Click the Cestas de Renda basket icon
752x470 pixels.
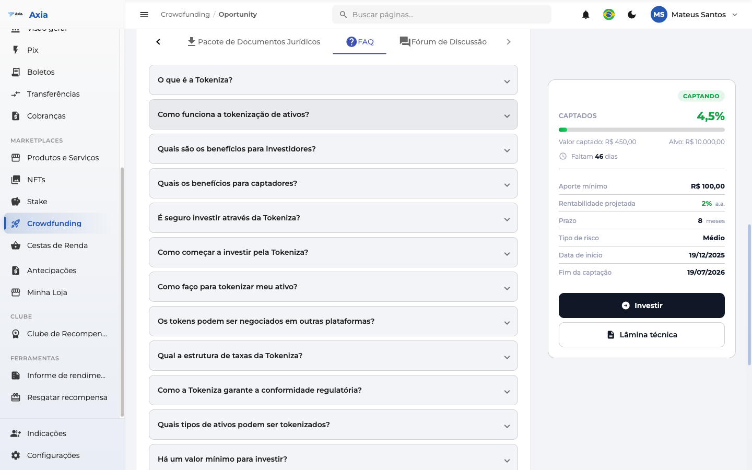(x=16, y=245)
